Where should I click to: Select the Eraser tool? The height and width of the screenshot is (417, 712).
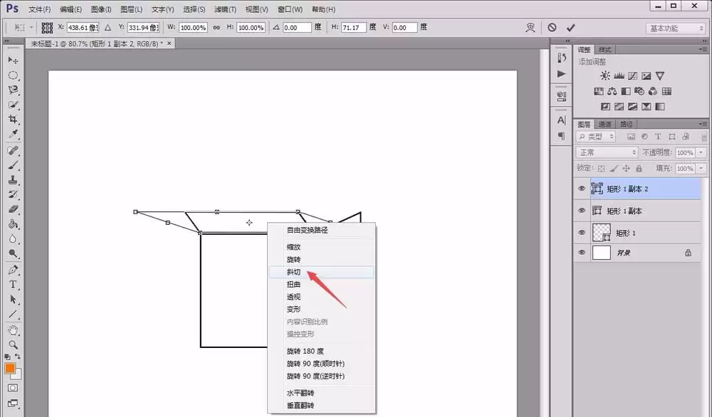tap(13, 209)
